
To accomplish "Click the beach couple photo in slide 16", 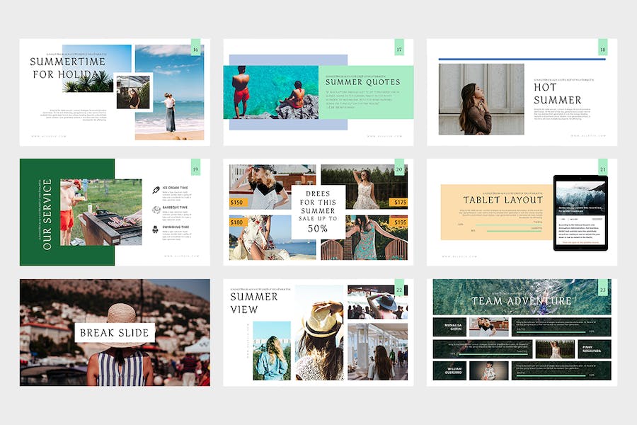I will [169, 92].
